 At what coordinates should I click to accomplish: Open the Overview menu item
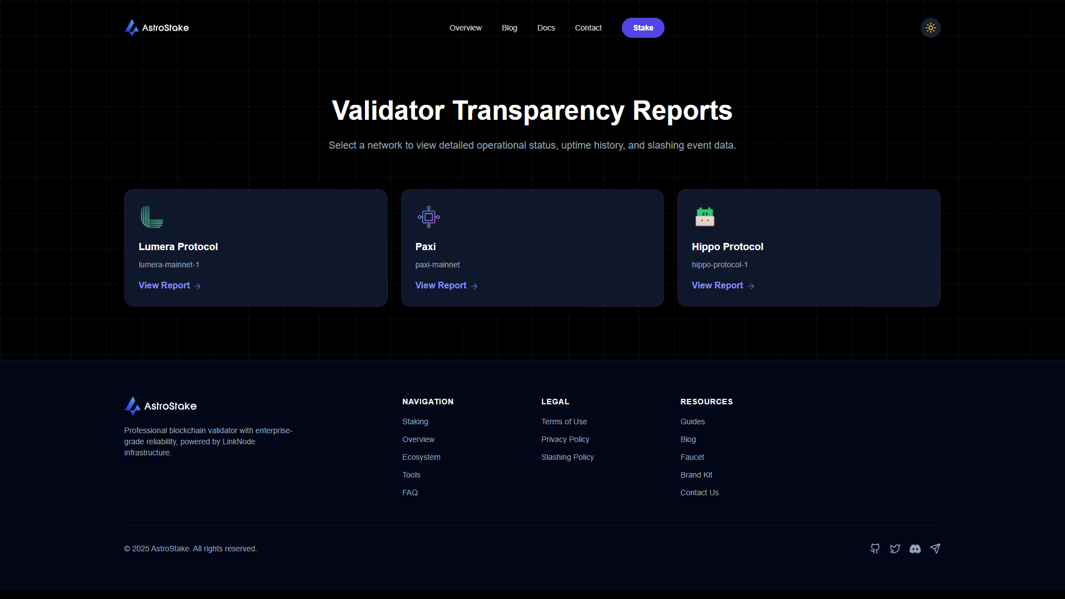point(465,27)
